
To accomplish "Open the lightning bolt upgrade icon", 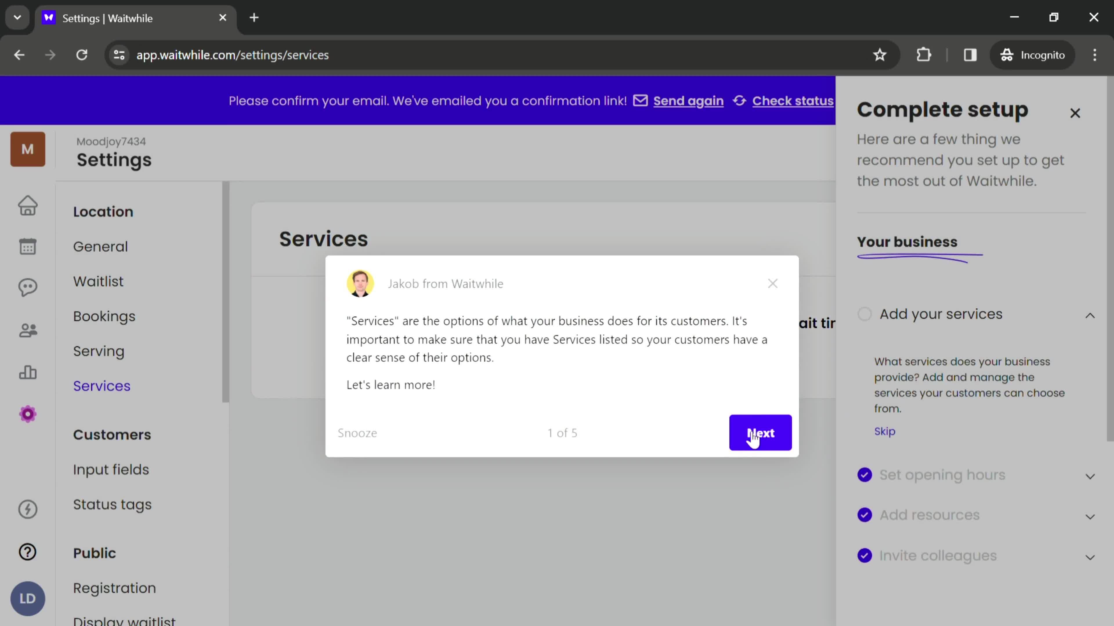I will click(28, 509).
